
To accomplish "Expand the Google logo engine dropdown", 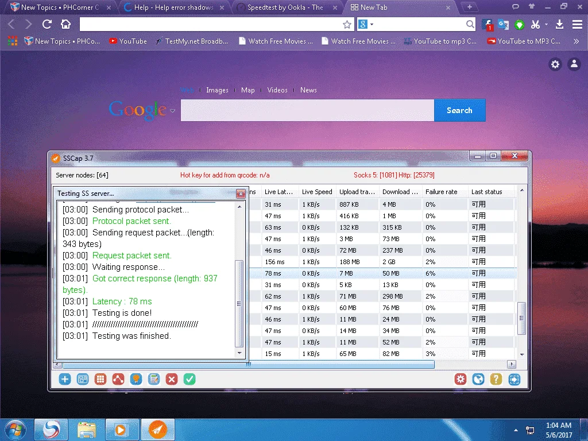I will click(172, 111).
